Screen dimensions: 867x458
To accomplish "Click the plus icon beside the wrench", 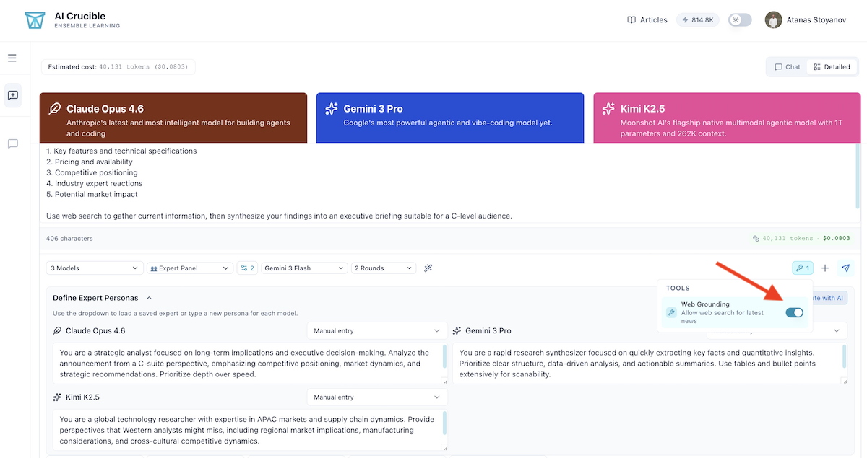I will [824, 268].
